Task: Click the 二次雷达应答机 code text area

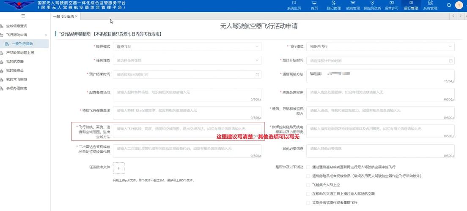Action: pos(187,151)
